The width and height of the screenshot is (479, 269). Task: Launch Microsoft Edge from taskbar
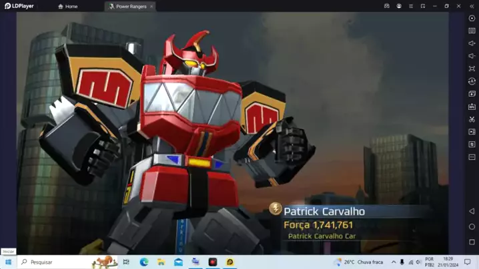144,262
